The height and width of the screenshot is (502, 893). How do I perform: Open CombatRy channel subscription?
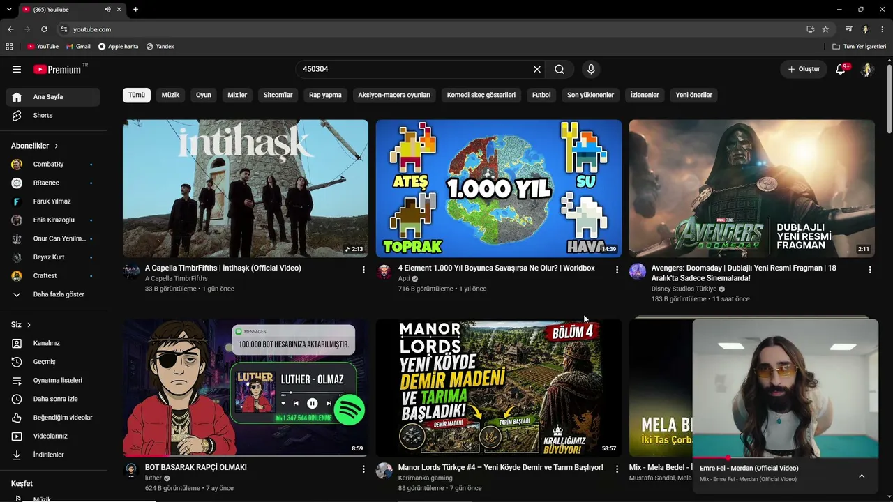click(53, 165)
